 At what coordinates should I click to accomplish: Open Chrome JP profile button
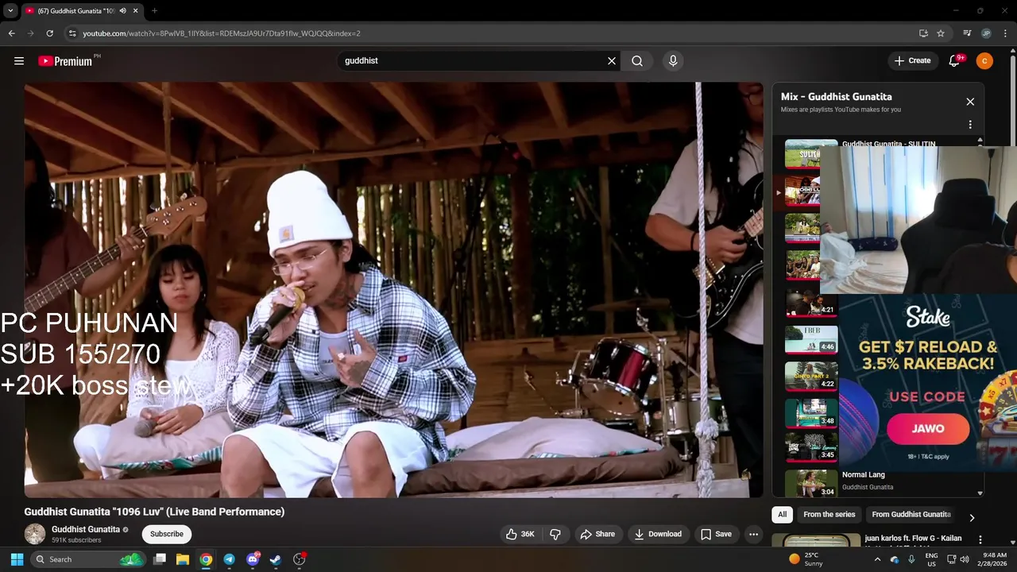coord(986,33)
